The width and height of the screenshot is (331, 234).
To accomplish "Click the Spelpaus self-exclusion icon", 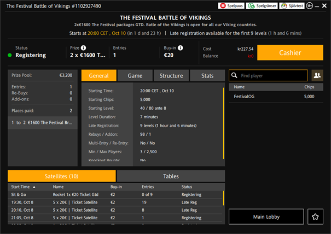I will [231, 5].
